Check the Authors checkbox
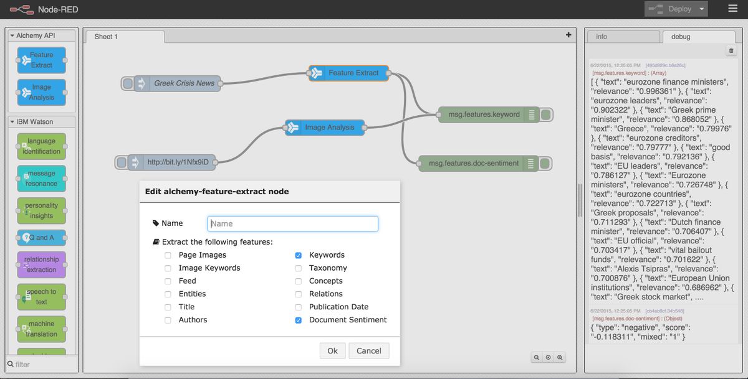748x379 pixels. pos(168,321)
